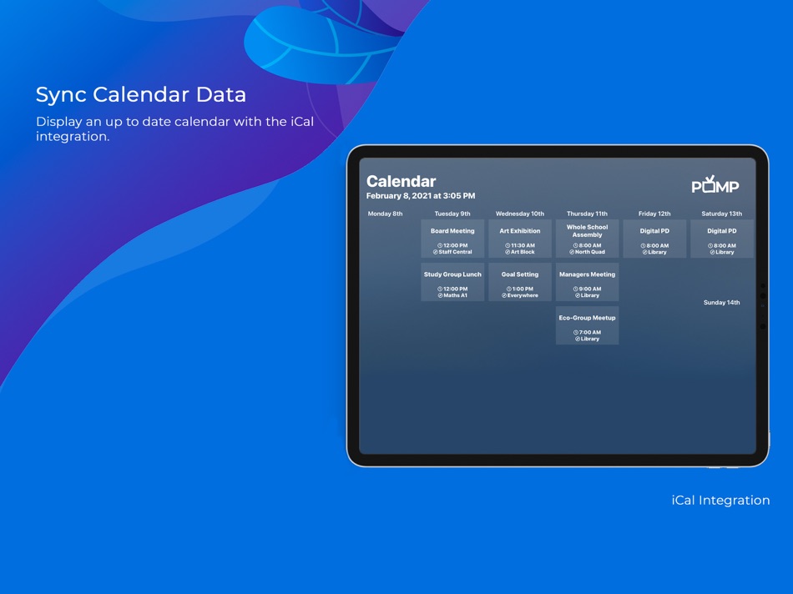793x594 pixels.
Task: Click the clock icon in Study Group Lunch
Action: click(440, 289)
